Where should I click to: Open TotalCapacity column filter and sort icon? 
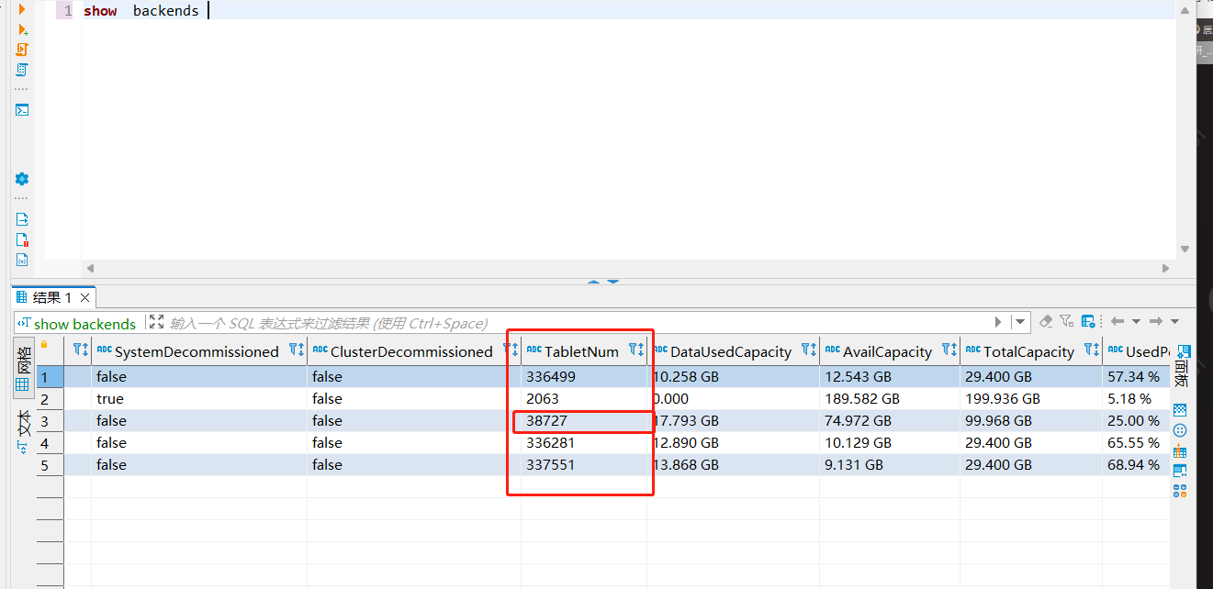click(x=1091, y=350)
